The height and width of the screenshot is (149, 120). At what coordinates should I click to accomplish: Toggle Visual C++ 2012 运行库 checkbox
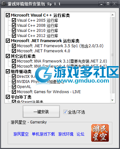(14, 35)
